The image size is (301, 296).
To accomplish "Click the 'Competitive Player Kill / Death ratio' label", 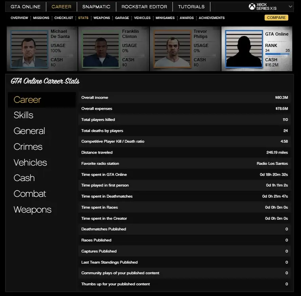I will [113, 141].
